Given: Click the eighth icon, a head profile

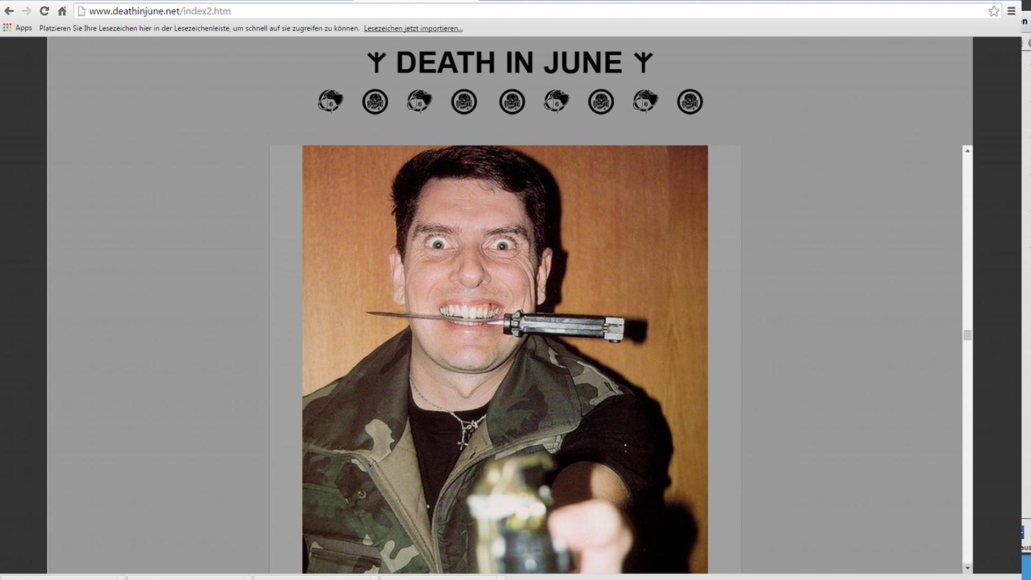Looking at the screenshot, I should point(645,102).
